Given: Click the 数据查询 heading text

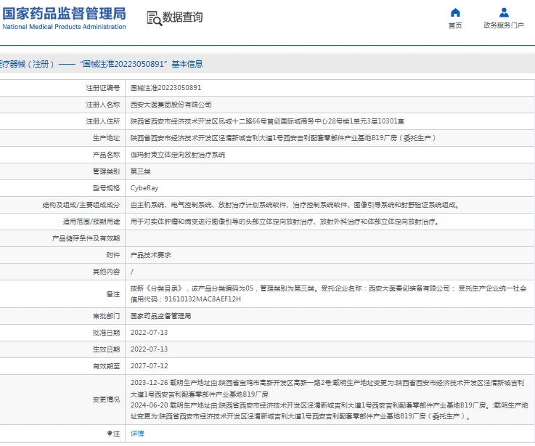Looking at the screenshot, I should point(182,17).
